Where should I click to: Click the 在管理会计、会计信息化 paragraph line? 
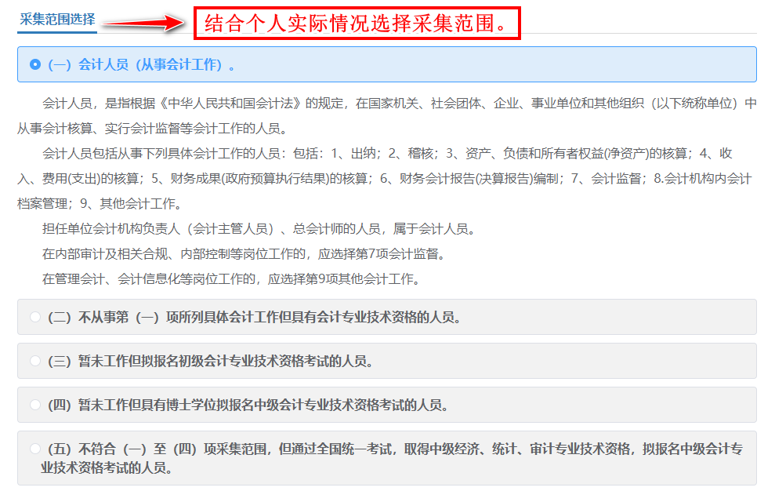point(231,279)
